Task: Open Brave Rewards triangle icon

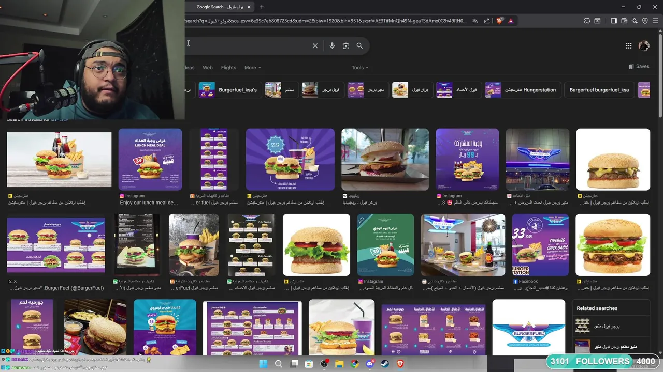Action: click(511, 21)
